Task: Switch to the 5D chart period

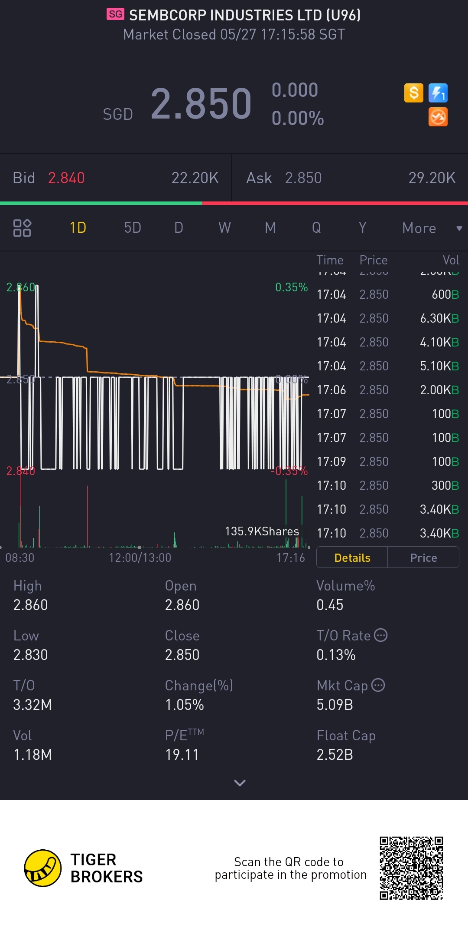Action: (133, 228)
